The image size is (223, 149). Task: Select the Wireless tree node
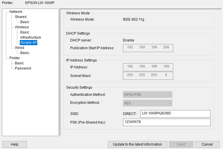[22, 27]
